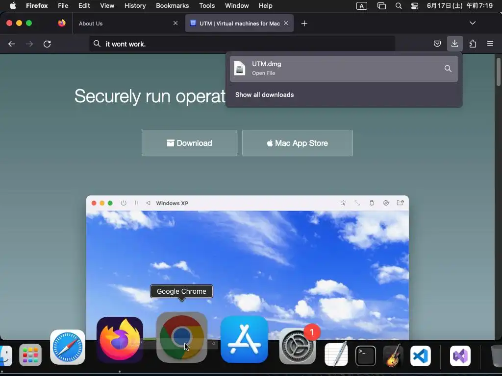Click the Windows XP screenshot image
This screenshot has height=376, width=502.
coord(248,268)
